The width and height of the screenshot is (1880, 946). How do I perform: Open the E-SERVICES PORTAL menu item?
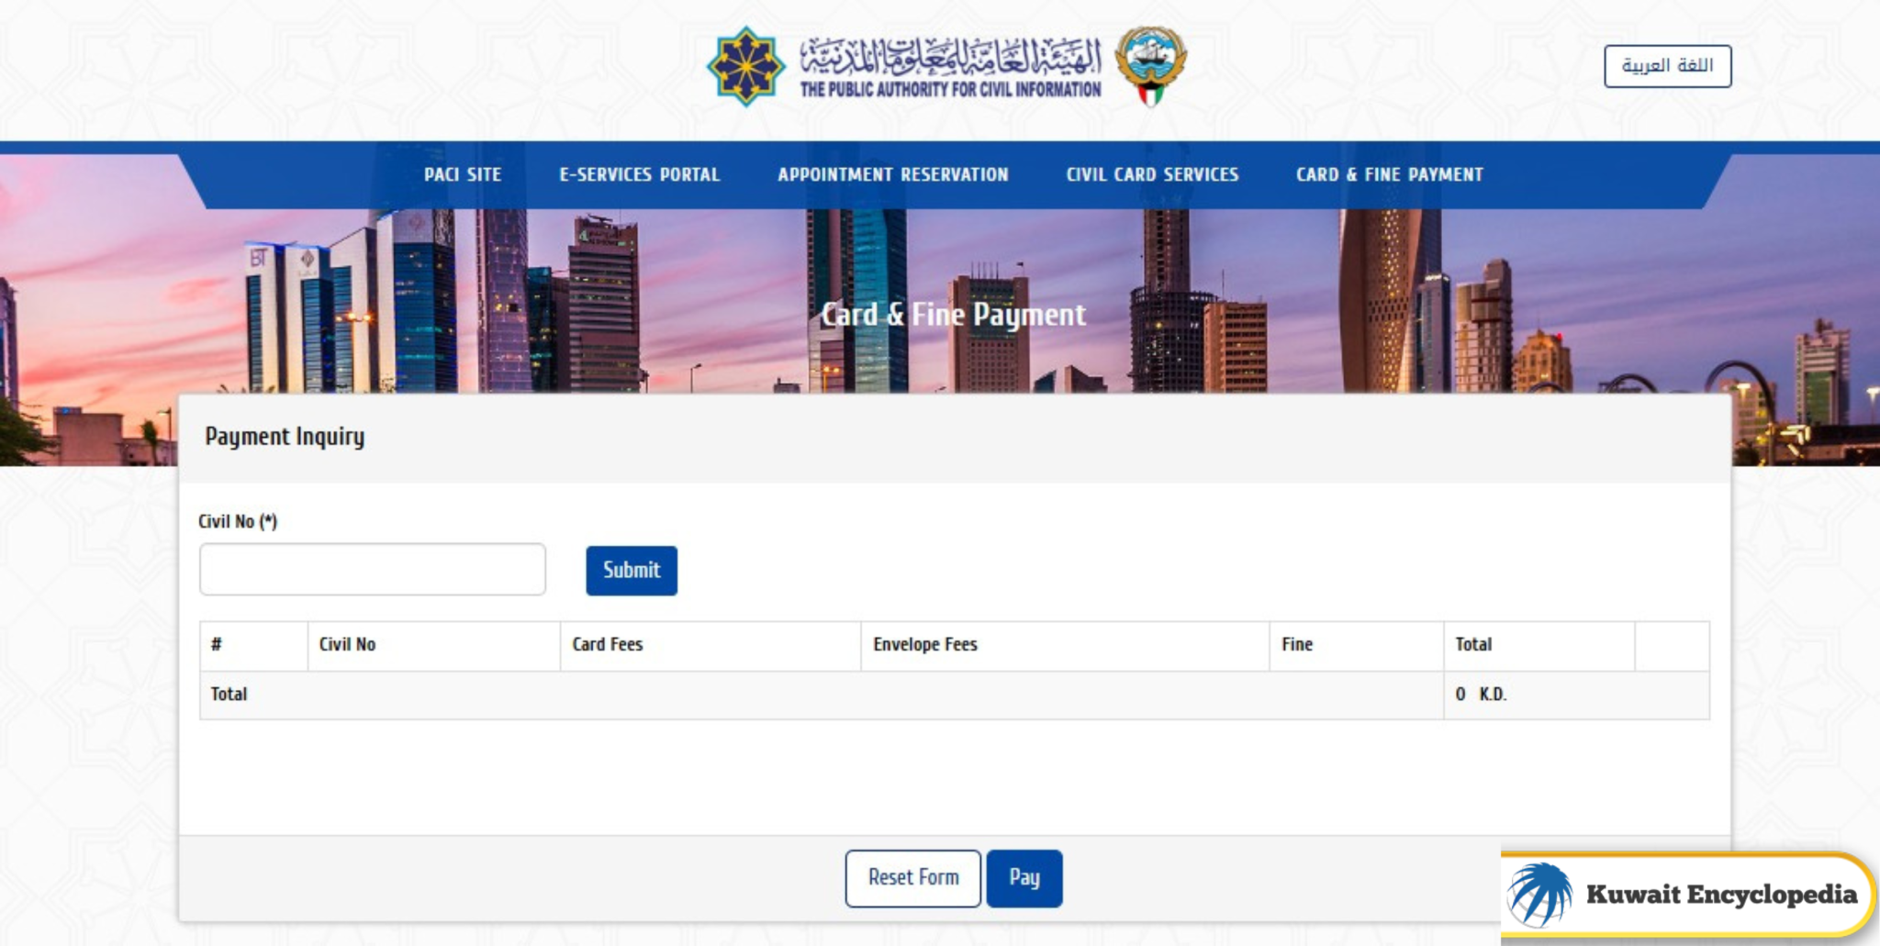coord(640,173)
